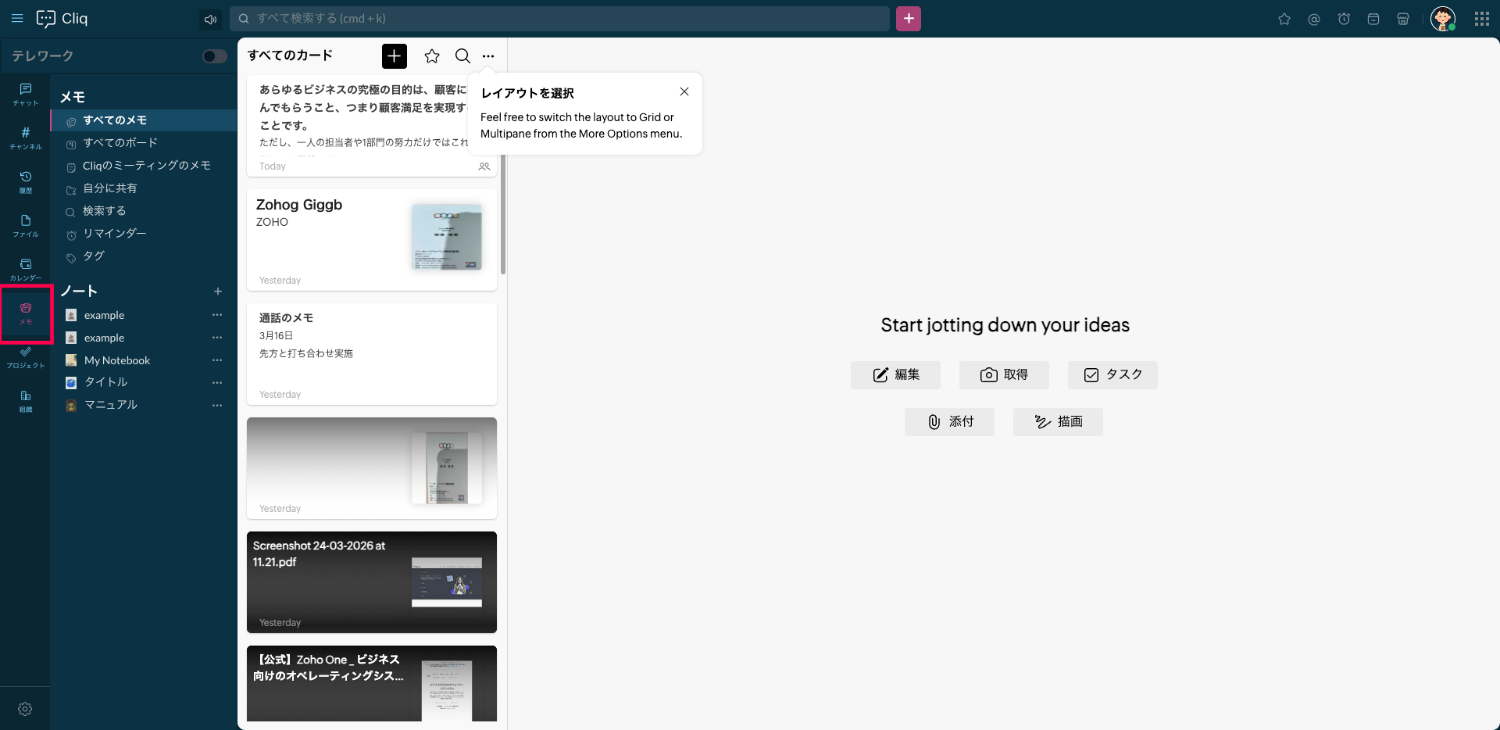Click the 描画 draw button

coord(1058,422)
